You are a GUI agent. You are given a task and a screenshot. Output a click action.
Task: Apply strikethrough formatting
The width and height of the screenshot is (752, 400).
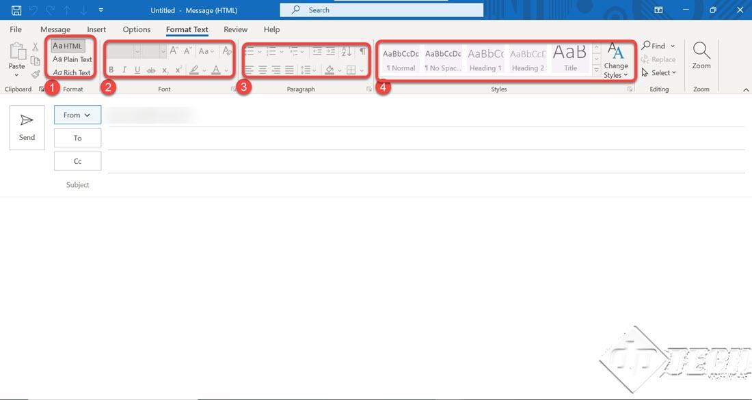[x=151, y=70]
